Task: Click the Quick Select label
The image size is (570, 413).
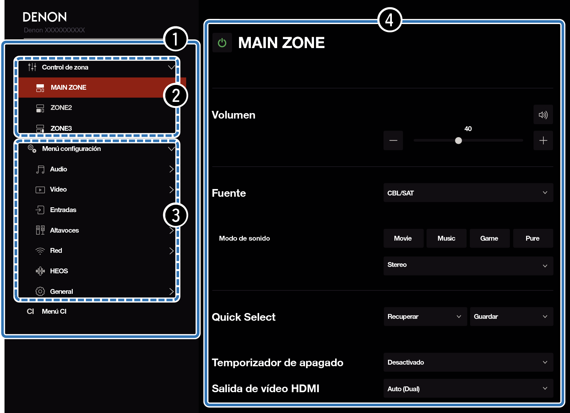Action: [244, 317]
